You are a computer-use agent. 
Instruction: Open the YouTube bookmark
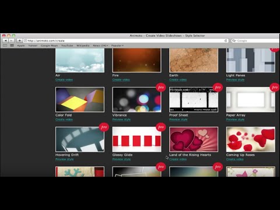67,45
